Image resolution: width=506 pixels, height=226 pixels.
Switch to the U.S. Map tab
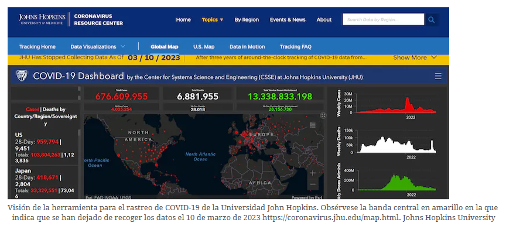click(x=204, y=47)
